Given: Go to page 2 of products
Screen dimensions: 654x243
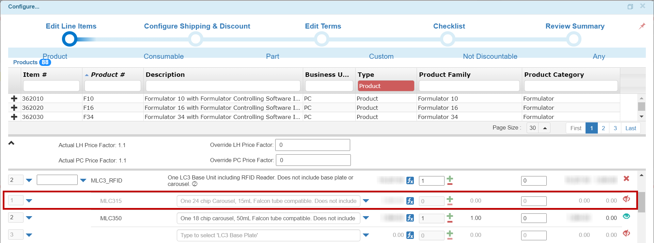Looking at the screenshot, I should [x=603, y=128].
